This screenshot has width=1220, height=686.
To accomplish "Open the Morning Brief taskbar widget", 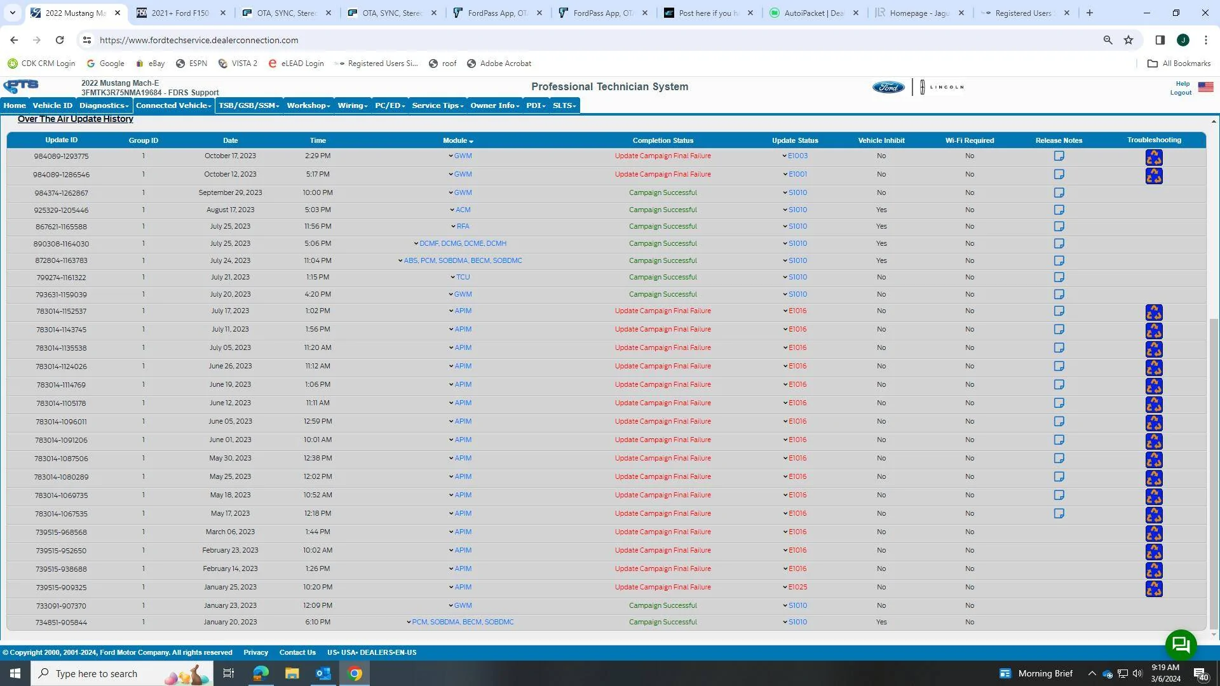I will (x=1036, y=674).
